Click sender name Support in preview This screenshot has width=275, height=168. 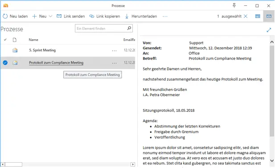tap(196, 43)
